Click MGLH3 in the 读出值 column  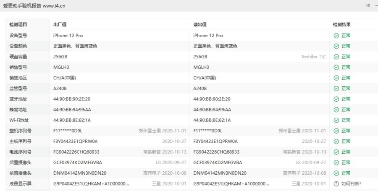tap(201, 67)
